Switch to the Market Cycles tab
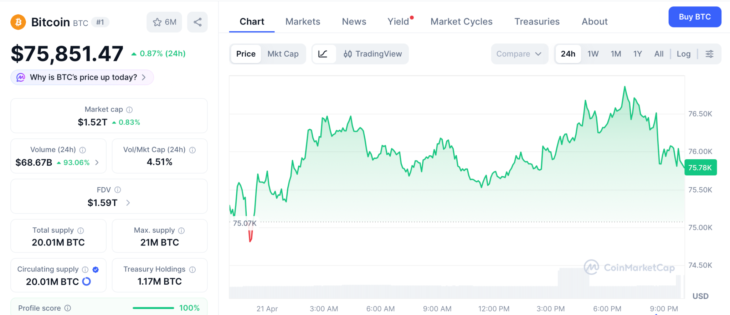730x315 pixels. 461,22
